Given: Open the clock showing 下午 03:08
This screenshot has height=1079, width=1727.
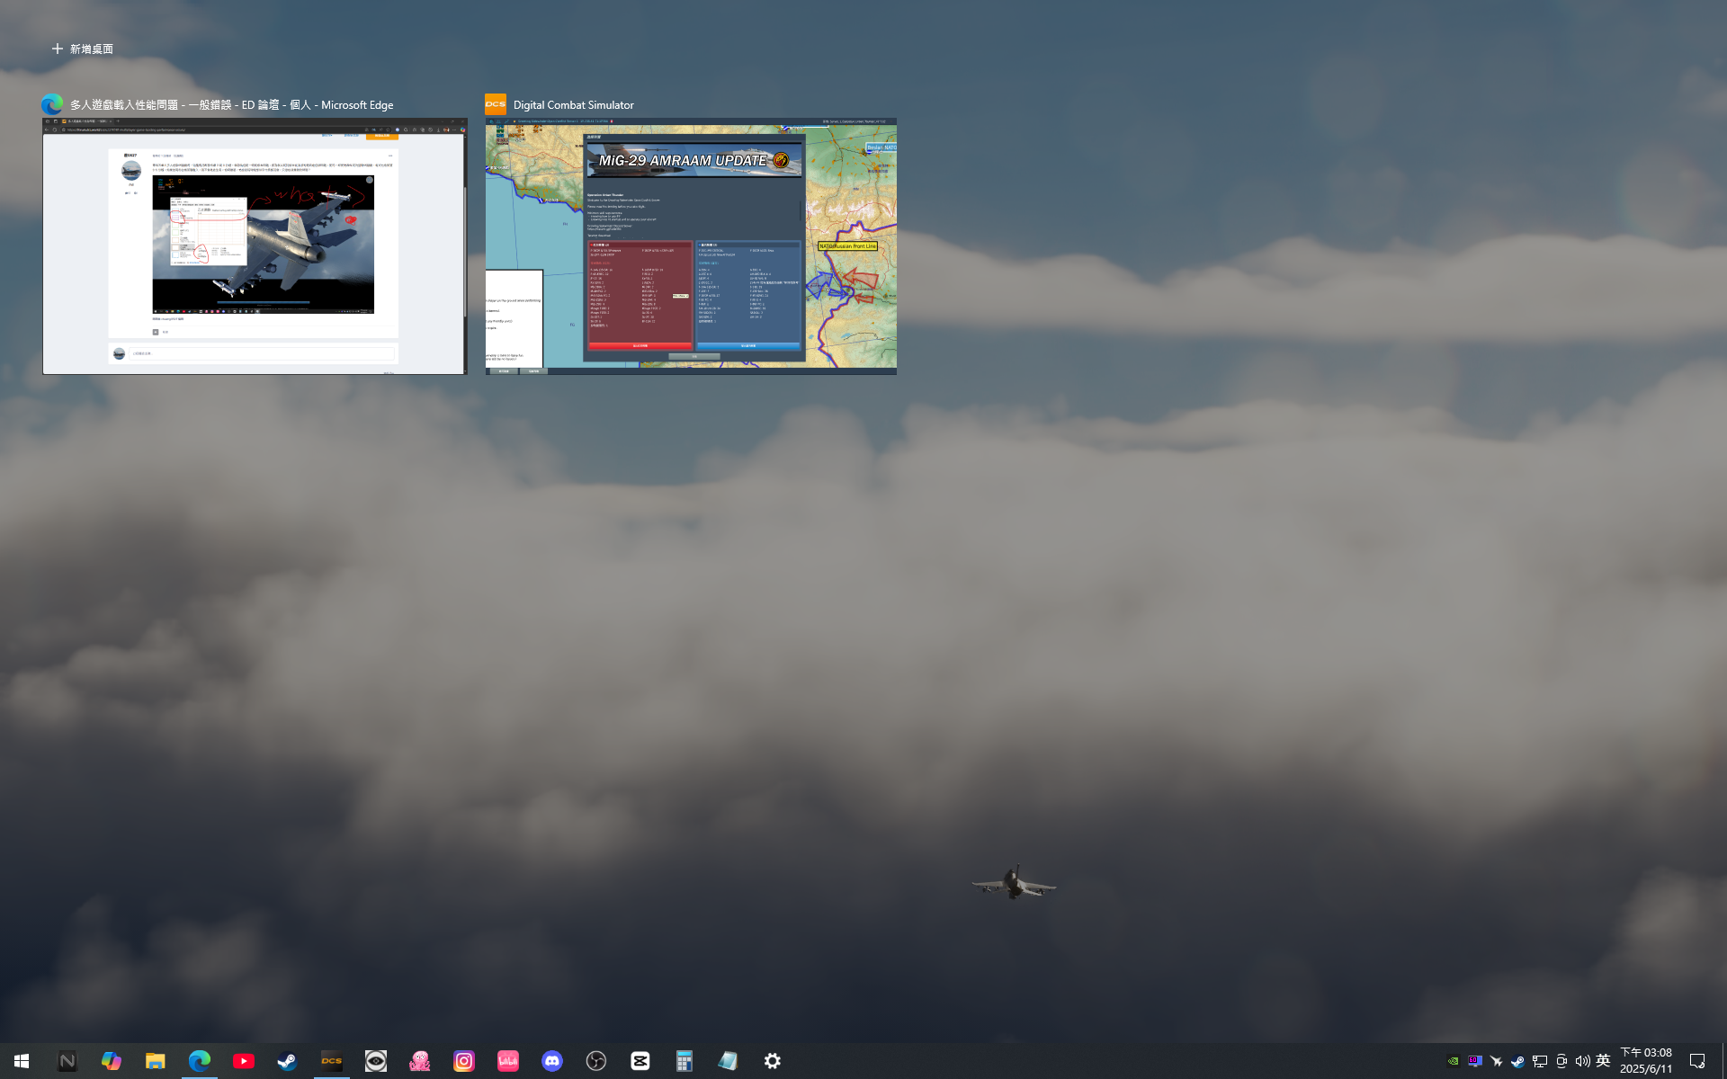Looking at the screenshot, I should (1646, 1061).
